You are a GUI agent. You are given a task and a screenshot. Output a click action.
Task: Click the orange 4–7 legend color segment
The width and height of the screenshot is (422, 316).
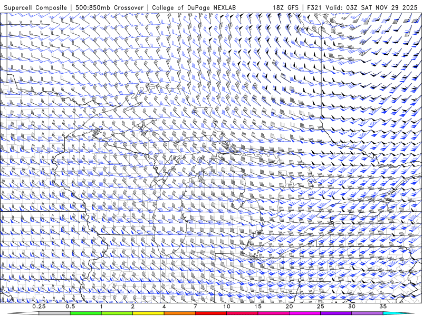coord(179,313)
